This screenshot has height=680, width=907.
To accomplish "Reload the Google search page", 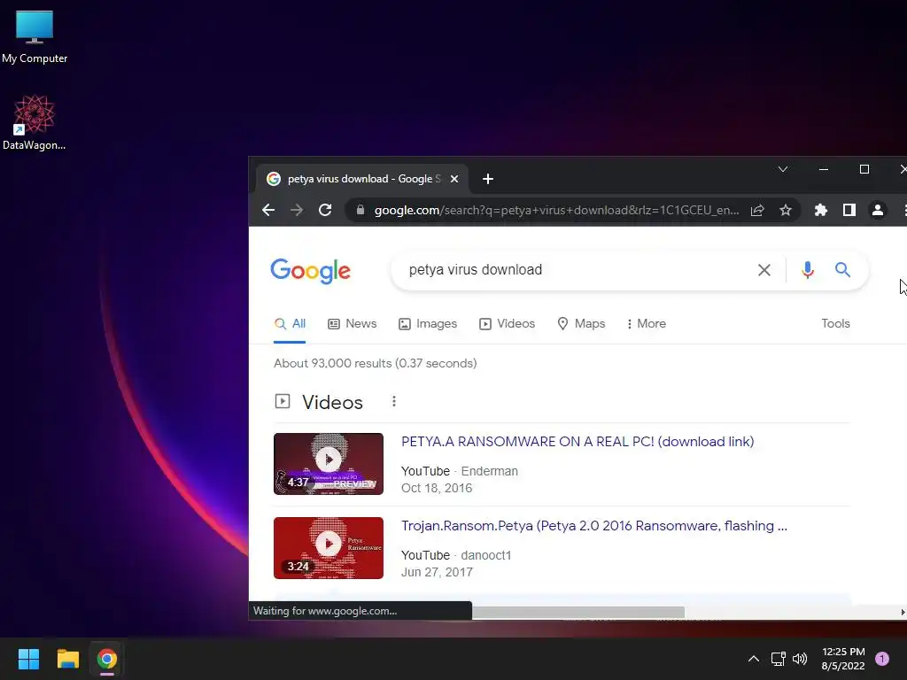I will click(325, 210).
